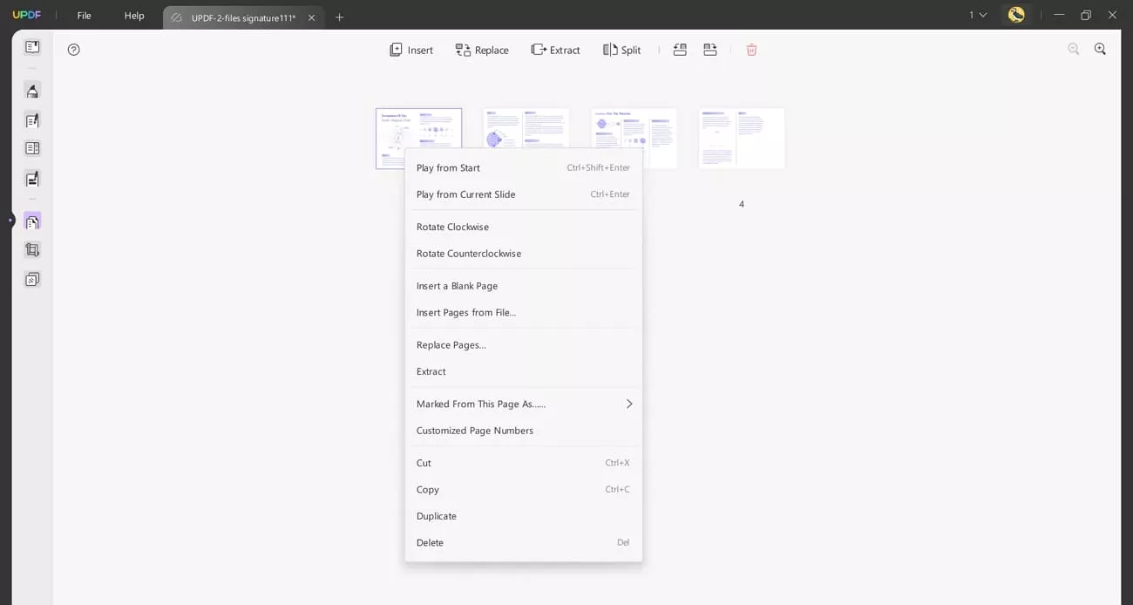Click the red trash icon to delete pages

coord(750,50)
